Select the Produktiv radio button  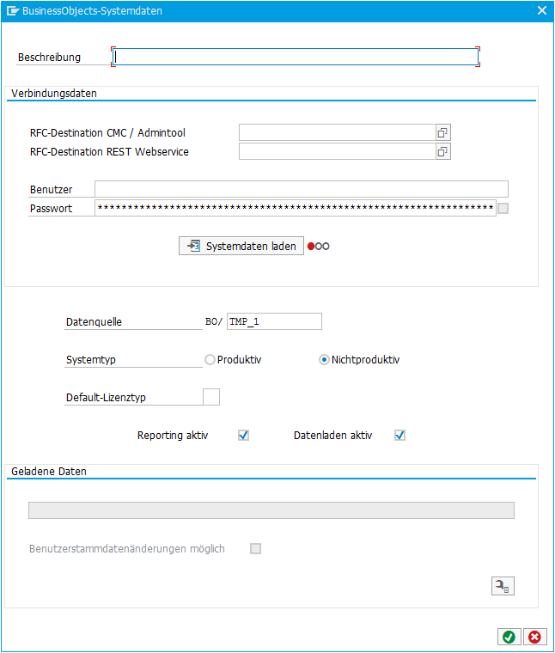pos(210,359)
